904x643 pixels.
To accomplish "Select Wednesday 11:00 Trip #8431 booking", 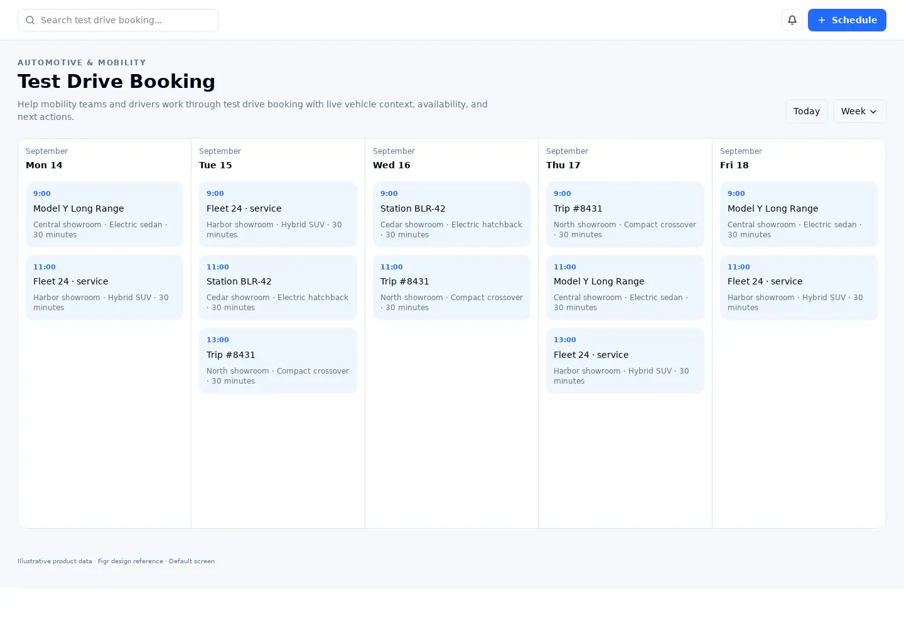I will (x=451, y=288).
